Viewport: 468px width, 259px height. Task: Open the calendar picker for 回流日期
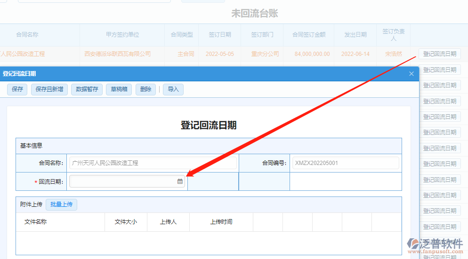[x=180, y=181]
